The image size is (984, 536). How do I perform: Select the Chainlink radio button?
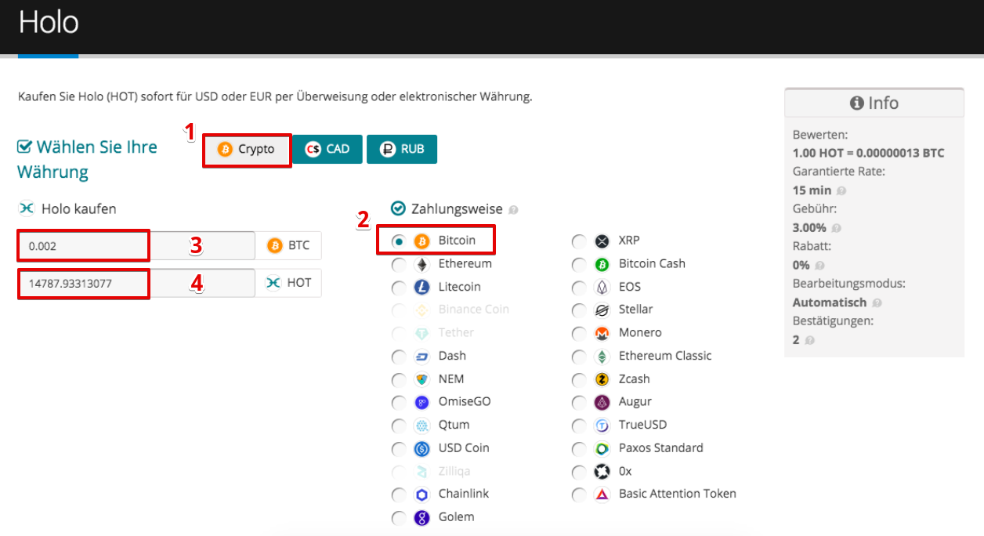(399, 494)
